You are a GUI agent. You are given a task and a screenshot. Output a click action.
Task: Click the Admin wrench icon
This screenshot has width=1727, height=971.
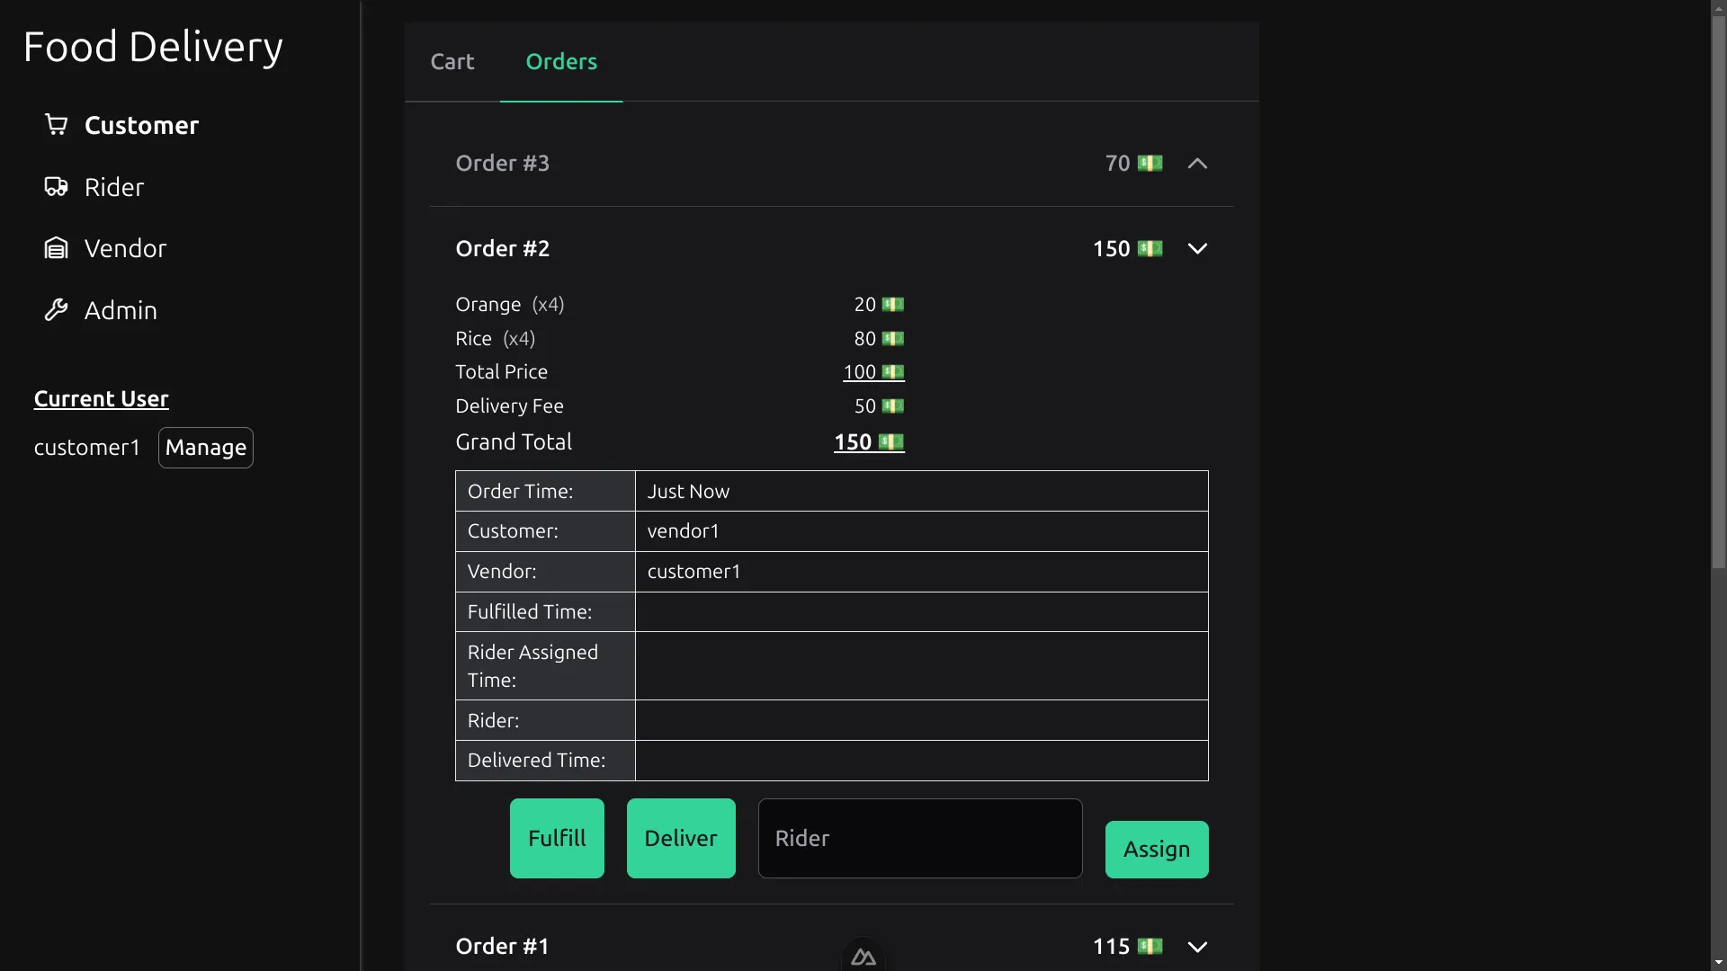[x=56, y=310]
